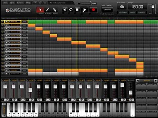Viewport: 158px width, 118px height.
Task: Click the rewind to start button
Action: pos(65,10)
